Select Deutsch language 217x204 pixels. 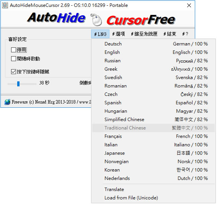[x=153, y=44]
